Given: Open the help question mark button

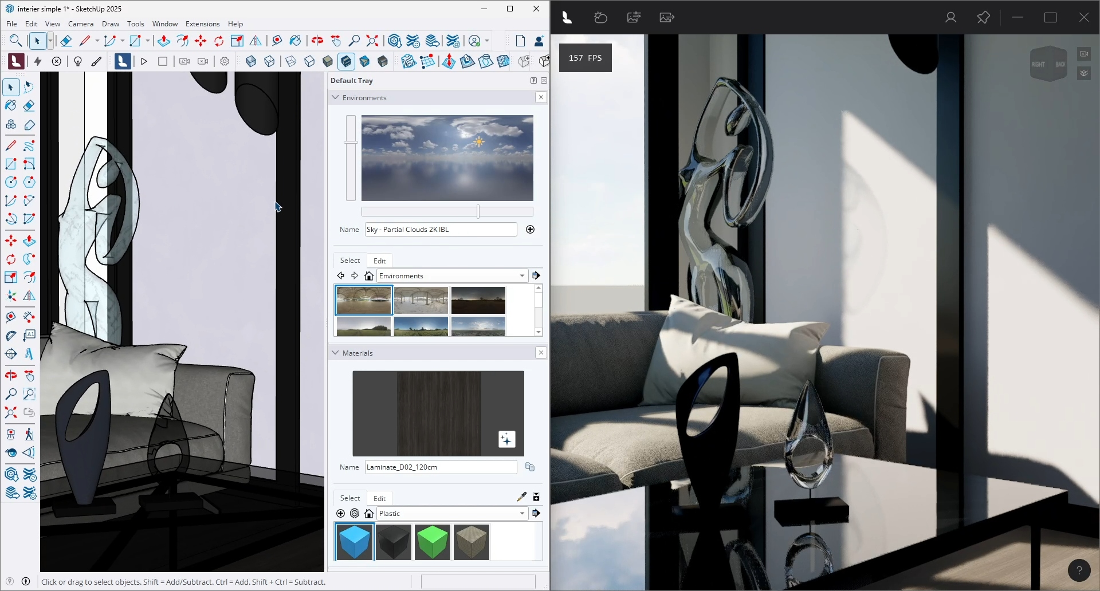Looking at the screenshot, I should [1079, 570].
